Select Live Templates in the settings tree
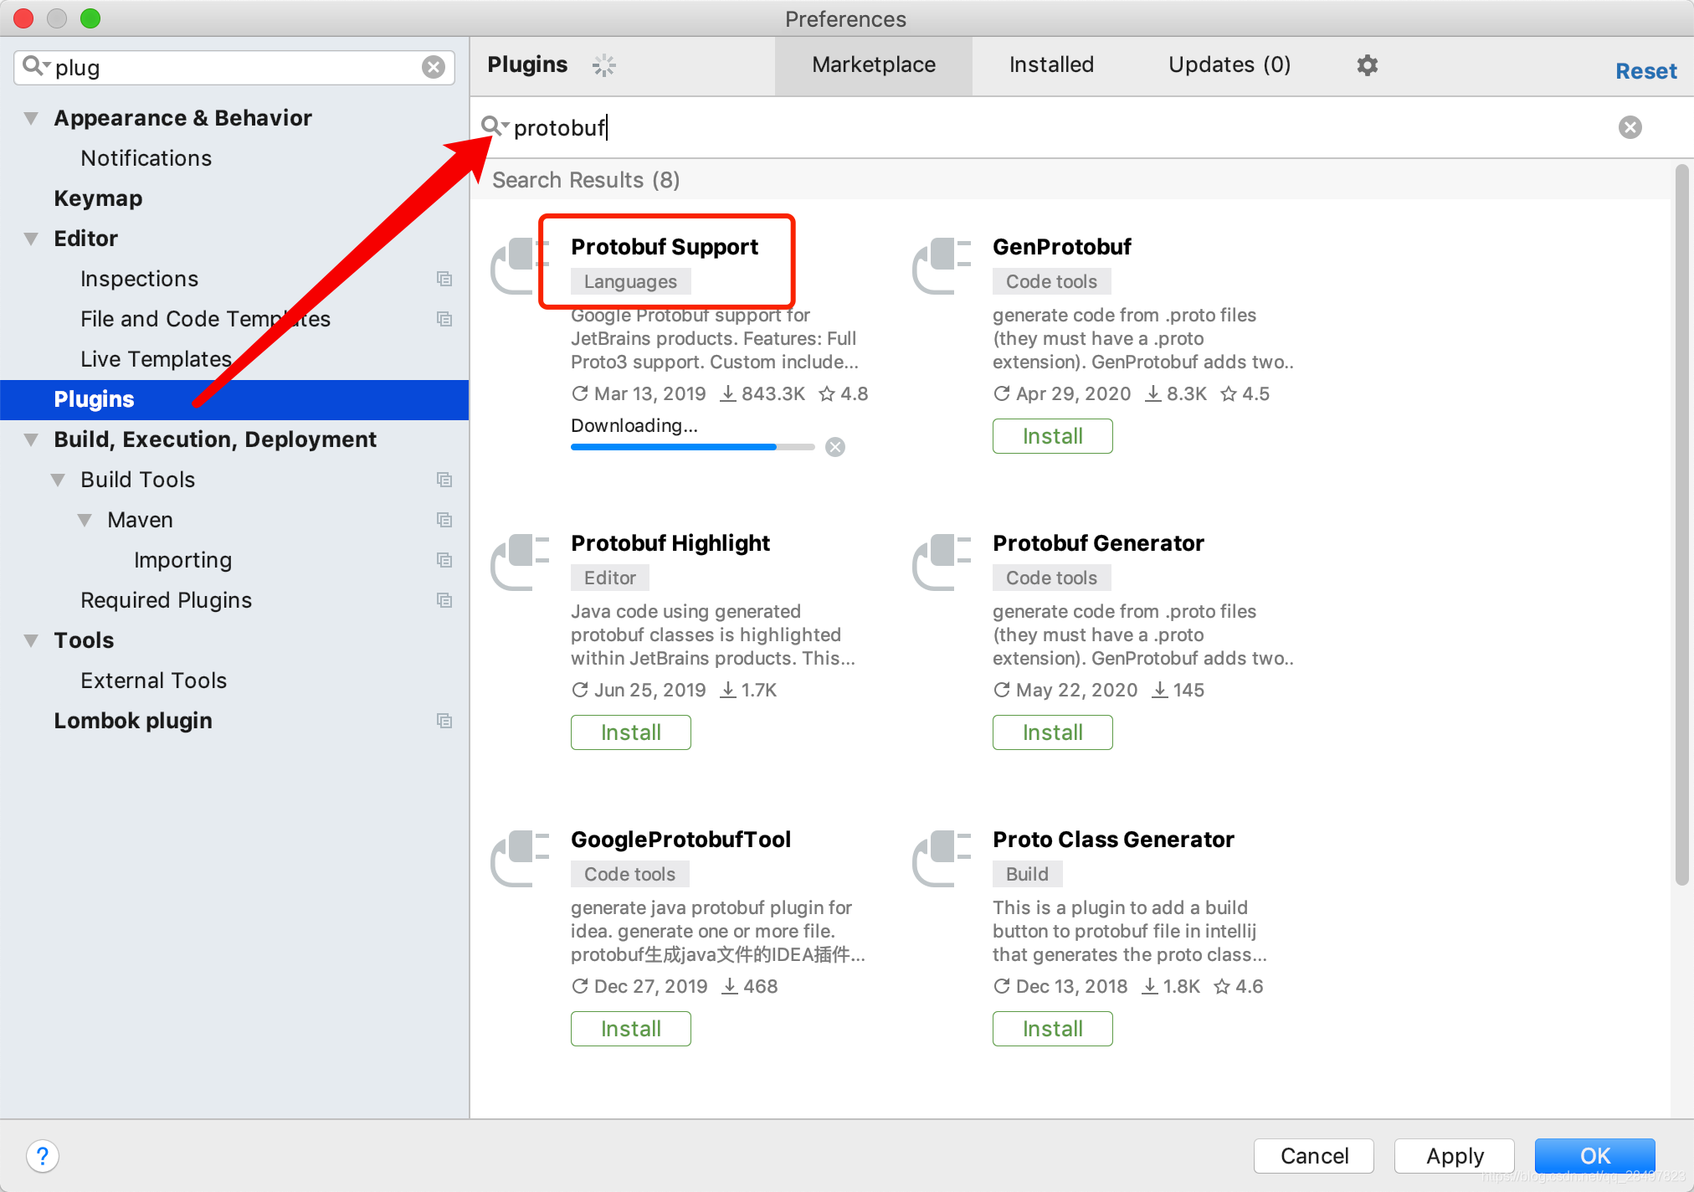1694x1192 pixels. pos(156,359)
